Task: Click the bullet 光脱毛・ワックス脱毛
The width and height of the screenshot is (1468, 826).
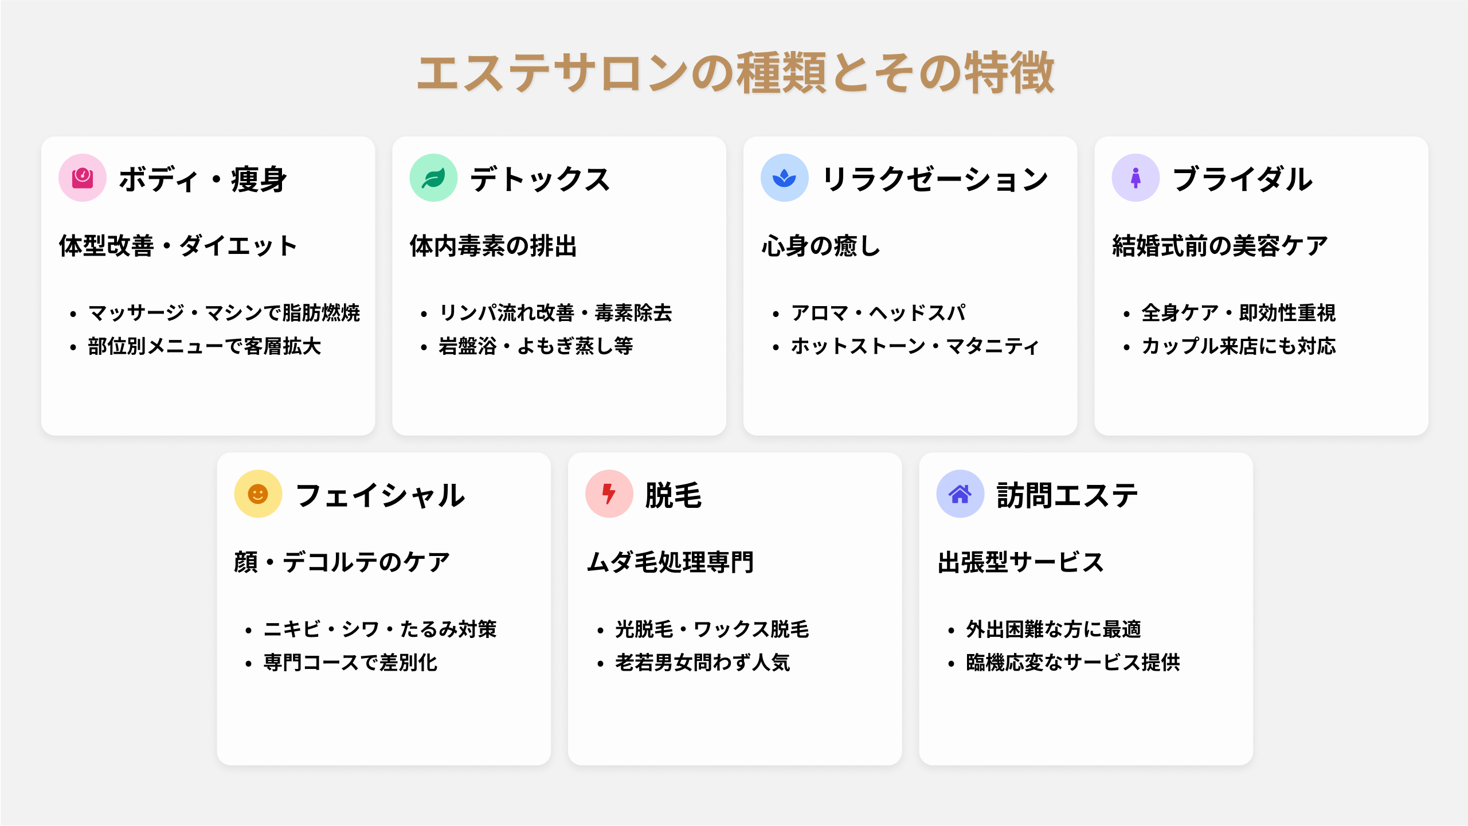Action: (711, 629)
